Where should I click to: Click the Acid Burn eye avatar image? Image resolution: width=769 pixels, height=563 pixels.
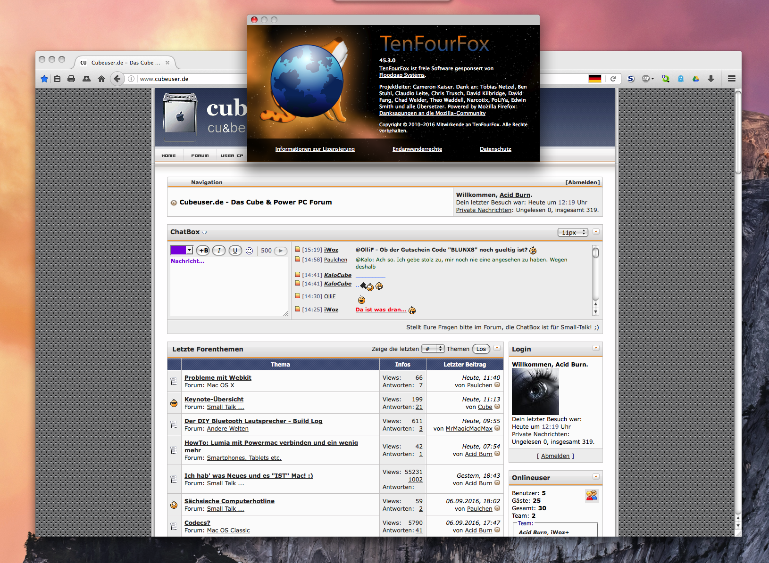pyautogui.click(x=535, y=392)
